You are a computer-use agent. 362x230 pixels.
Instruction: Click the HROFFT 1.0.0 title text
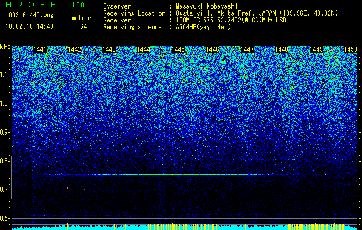pyautogui.click(x=45, y=5)
